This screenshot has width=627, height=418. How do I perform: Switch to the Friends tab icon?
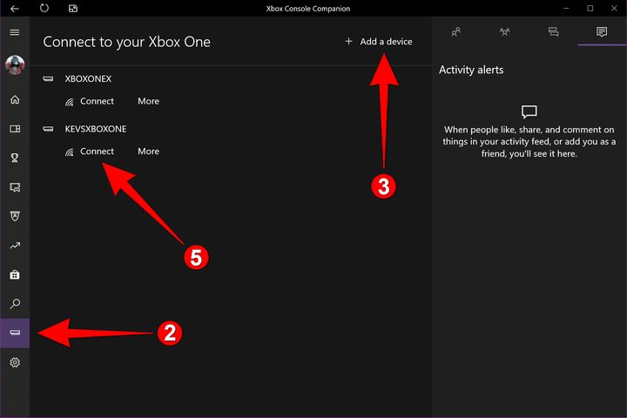(x=455, y=31)
